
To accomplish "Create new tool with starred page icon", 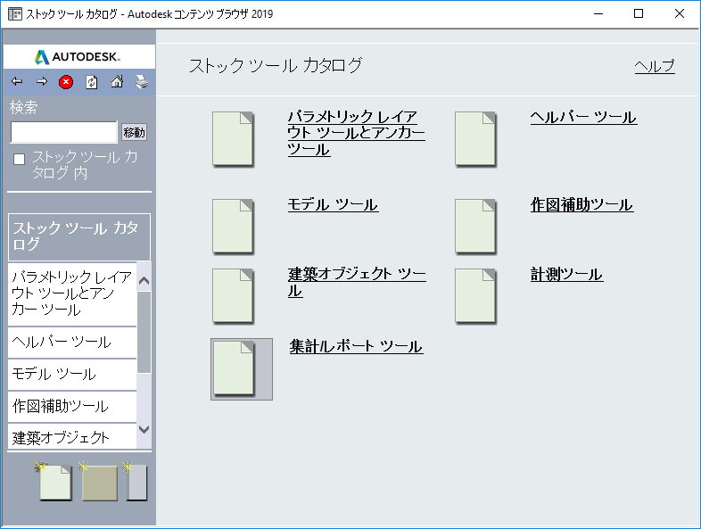I will (54, 481).
